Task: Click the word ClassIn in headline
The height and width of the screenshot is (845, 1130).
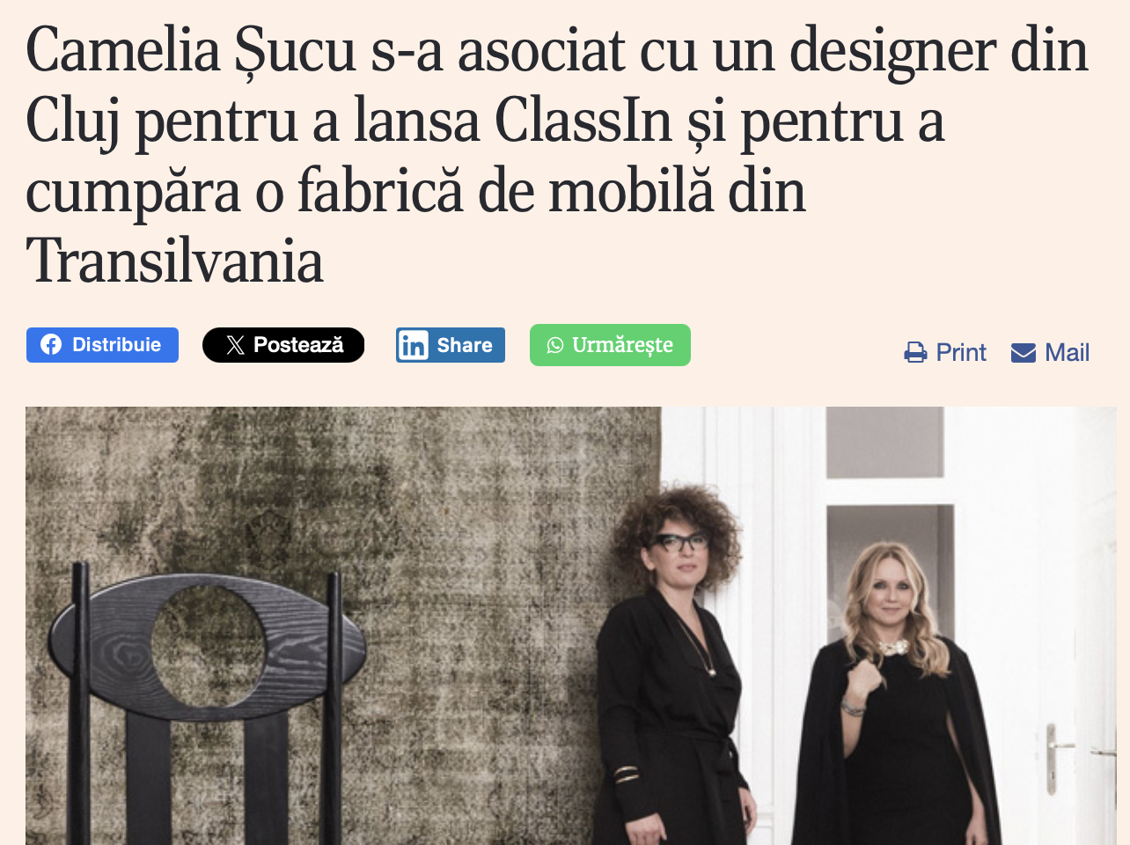Action: [583, 121]
